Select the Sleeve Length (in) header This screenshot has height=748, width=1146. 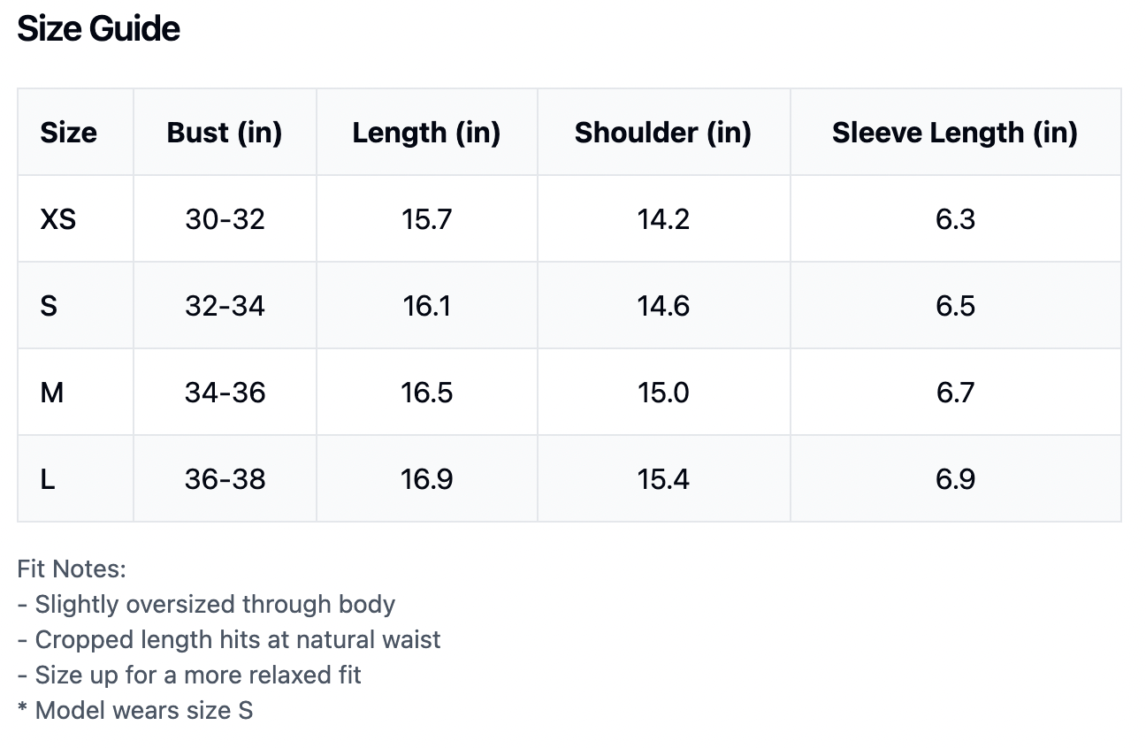[955, 133]
